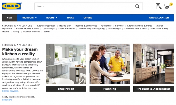176x105 pixels.
Task: Open the wooden kitchen Products photo
Action: pyautogui.click(x=153, y=64)
